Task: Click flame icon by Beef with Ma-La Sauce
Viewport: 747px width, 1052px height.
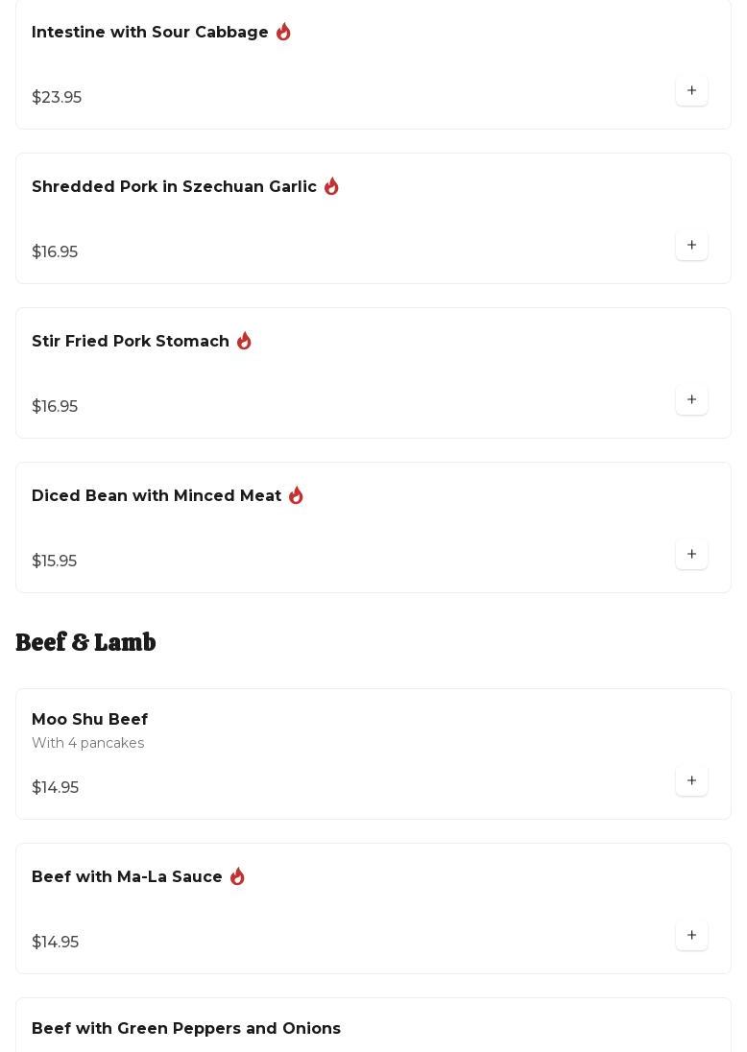Action: [237, 876]
